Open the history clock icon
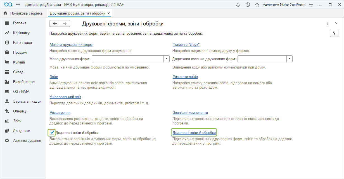 248,5
